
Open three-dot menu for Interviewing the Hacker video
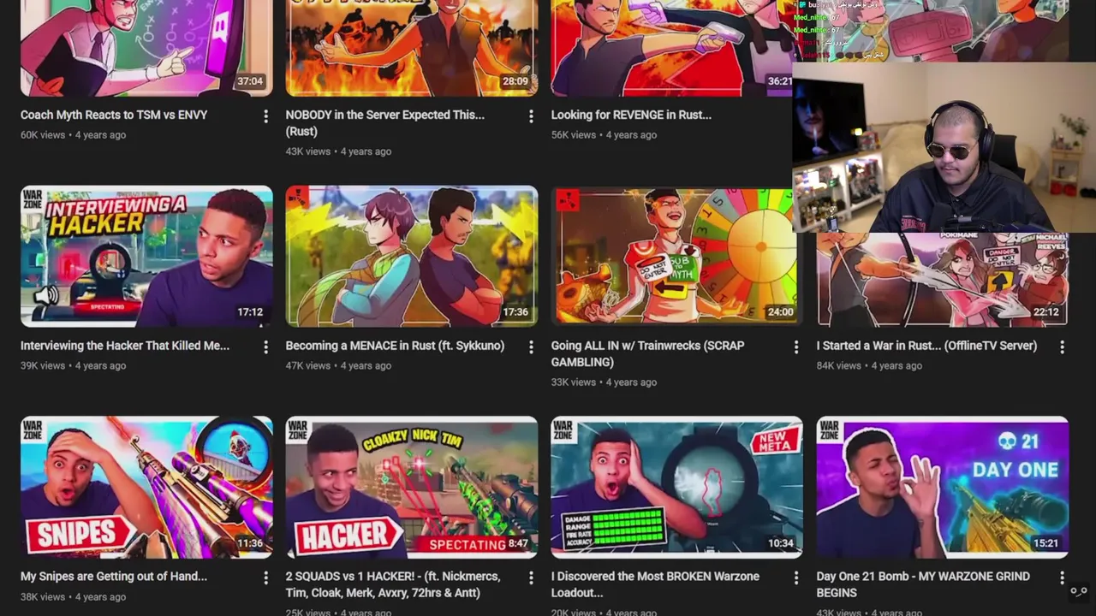coord(265,347)
